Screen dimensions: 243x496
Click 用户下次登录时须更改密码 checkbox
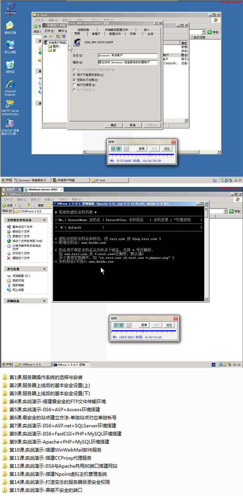click(74, 70)
